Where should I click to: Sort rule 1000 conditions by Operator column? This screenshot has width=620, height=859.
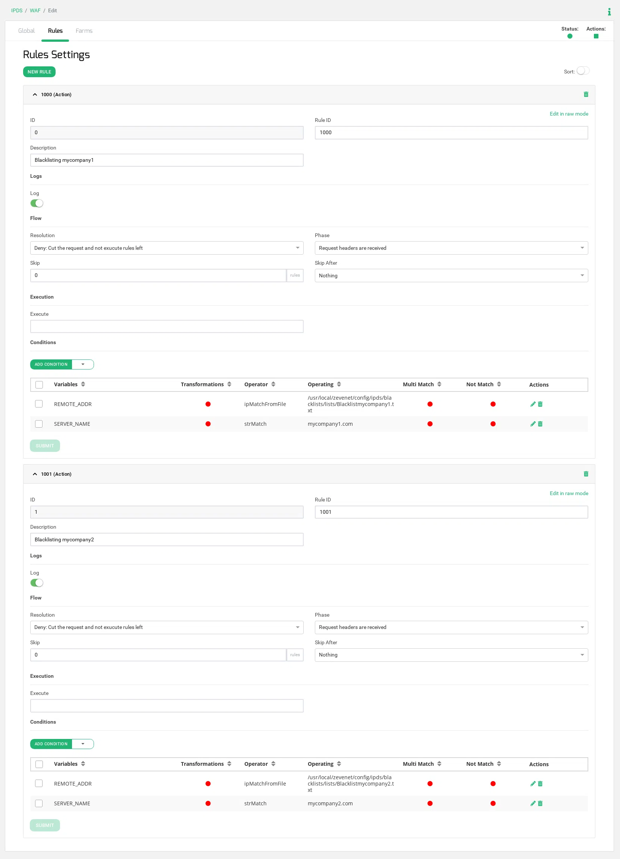pos(273,384)
